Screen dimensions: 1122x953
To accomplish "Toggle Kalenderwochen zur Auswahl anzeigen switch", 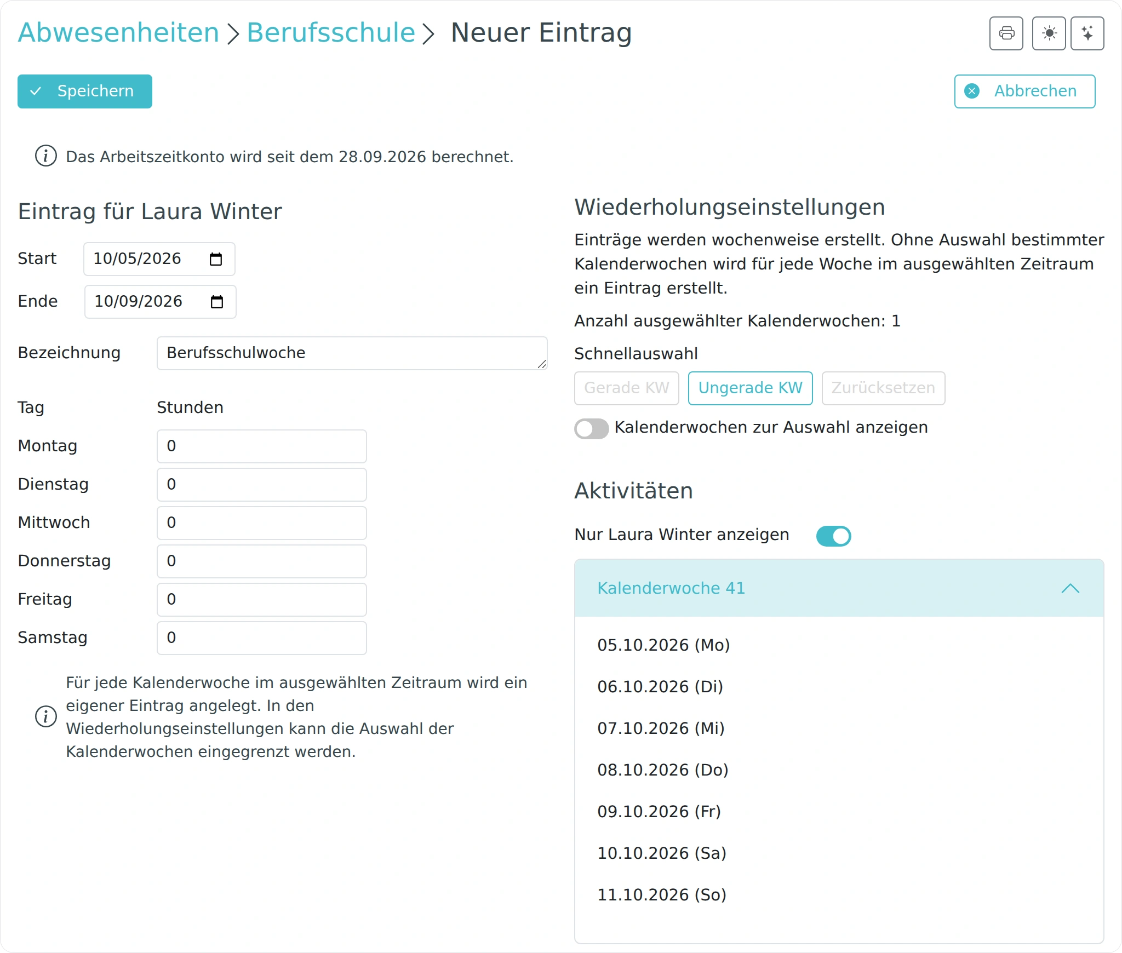I will point(591,428).
